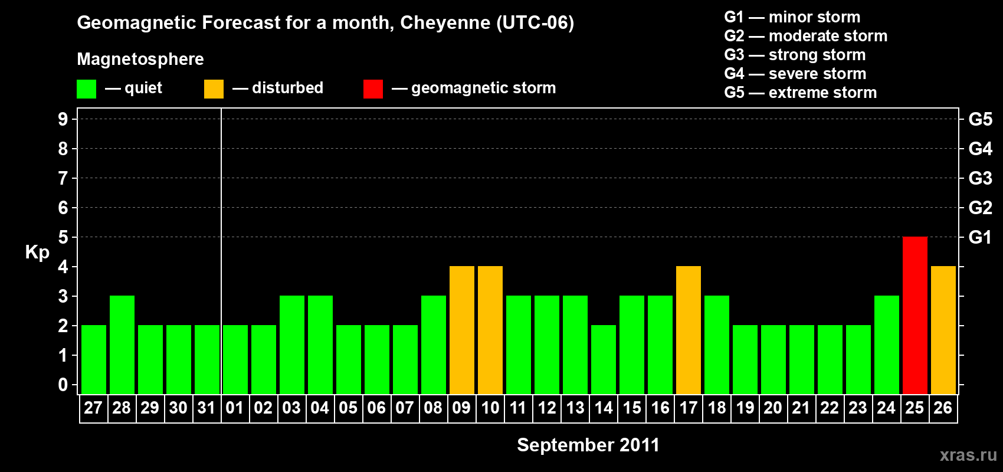Click the 'geomagnetic storm' legend label
Screen dimensions: 1003x472
(484, 88)
